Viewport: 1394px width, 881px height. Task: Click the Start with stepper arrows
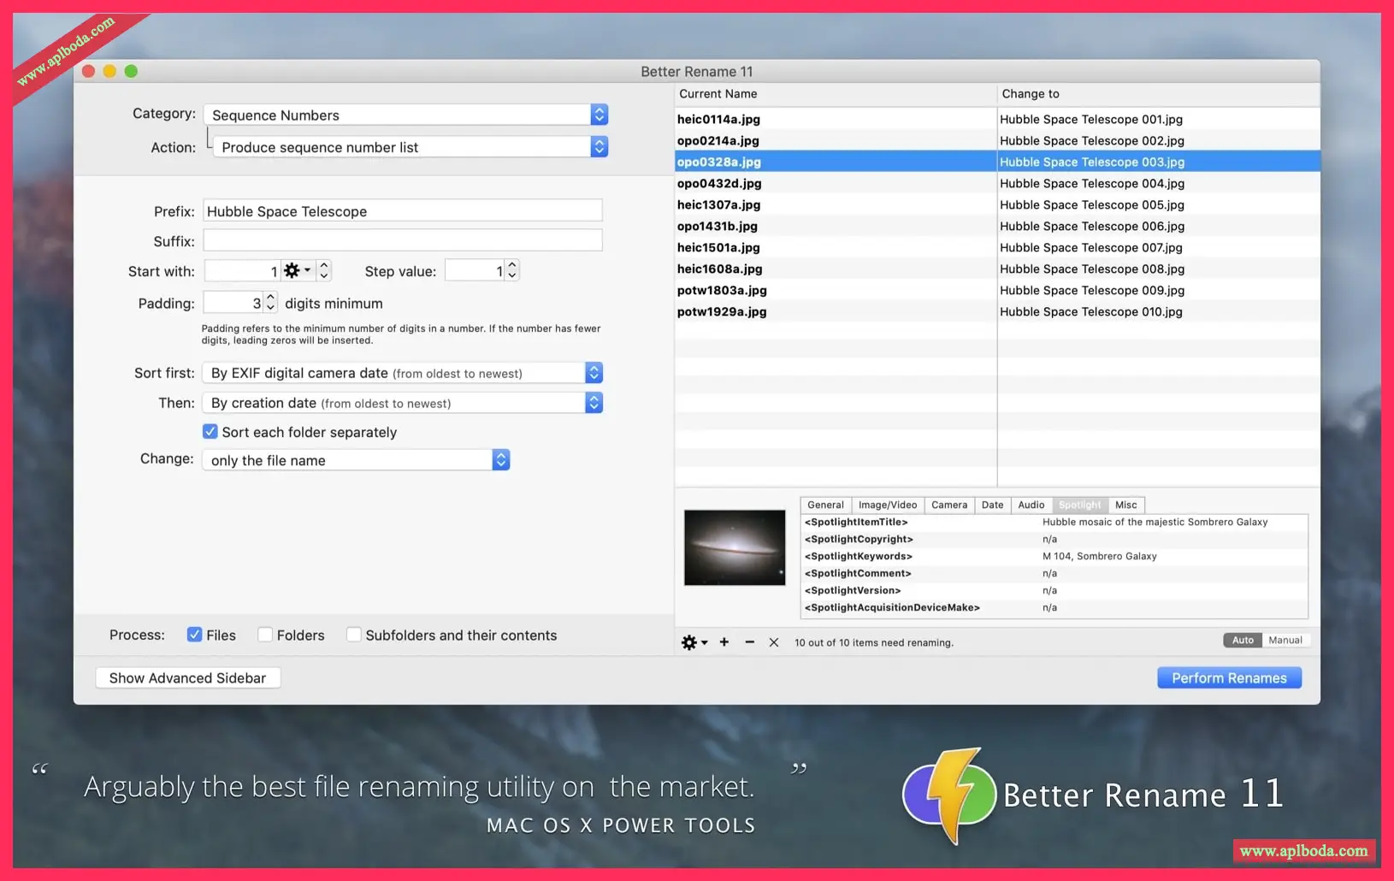324,271
